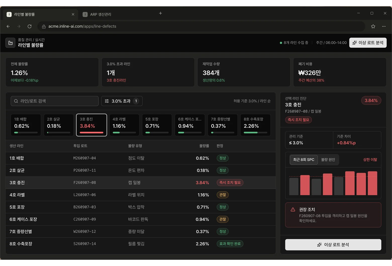Focus the 라인/로트 검색 field
The width and height of the screenshot is (392, 266).
[55, 101]
